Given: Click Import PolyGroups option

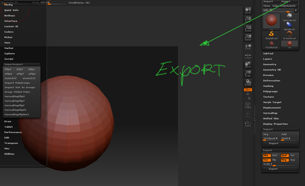Looking at the screenshot, I should [x=17, y=83].
